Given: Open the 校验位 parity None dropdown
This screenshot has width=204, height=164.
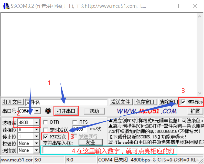Looking at the screenshot, I should coord(36,143).
